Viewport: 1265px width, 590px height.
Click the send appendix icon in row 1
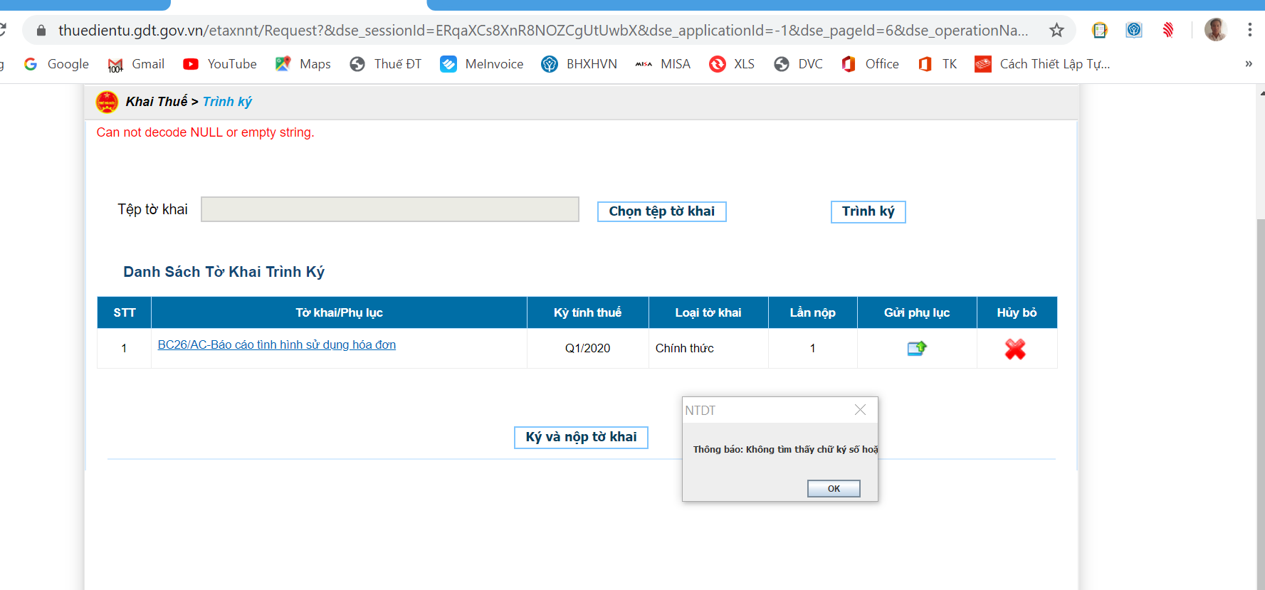pyautogui.click(x=916, y=348)
